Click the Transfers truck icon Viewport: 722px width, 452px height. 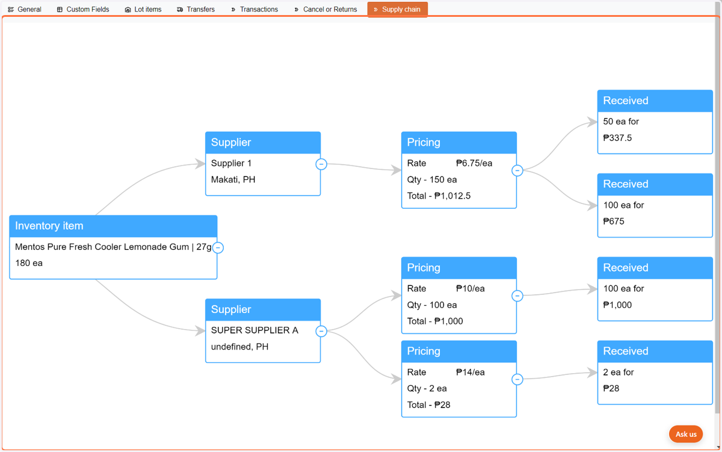(180, 10)
